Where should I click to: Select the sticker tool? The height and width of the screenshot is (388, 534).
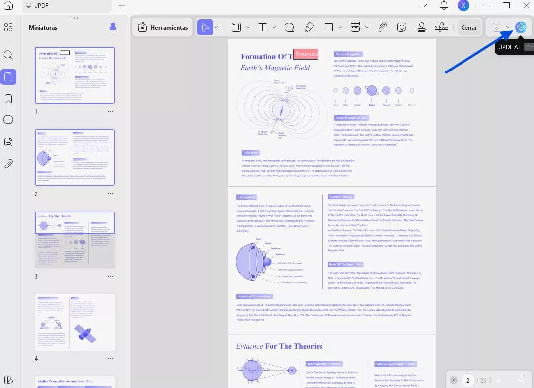pyautogui.click(x=402, y=27)
